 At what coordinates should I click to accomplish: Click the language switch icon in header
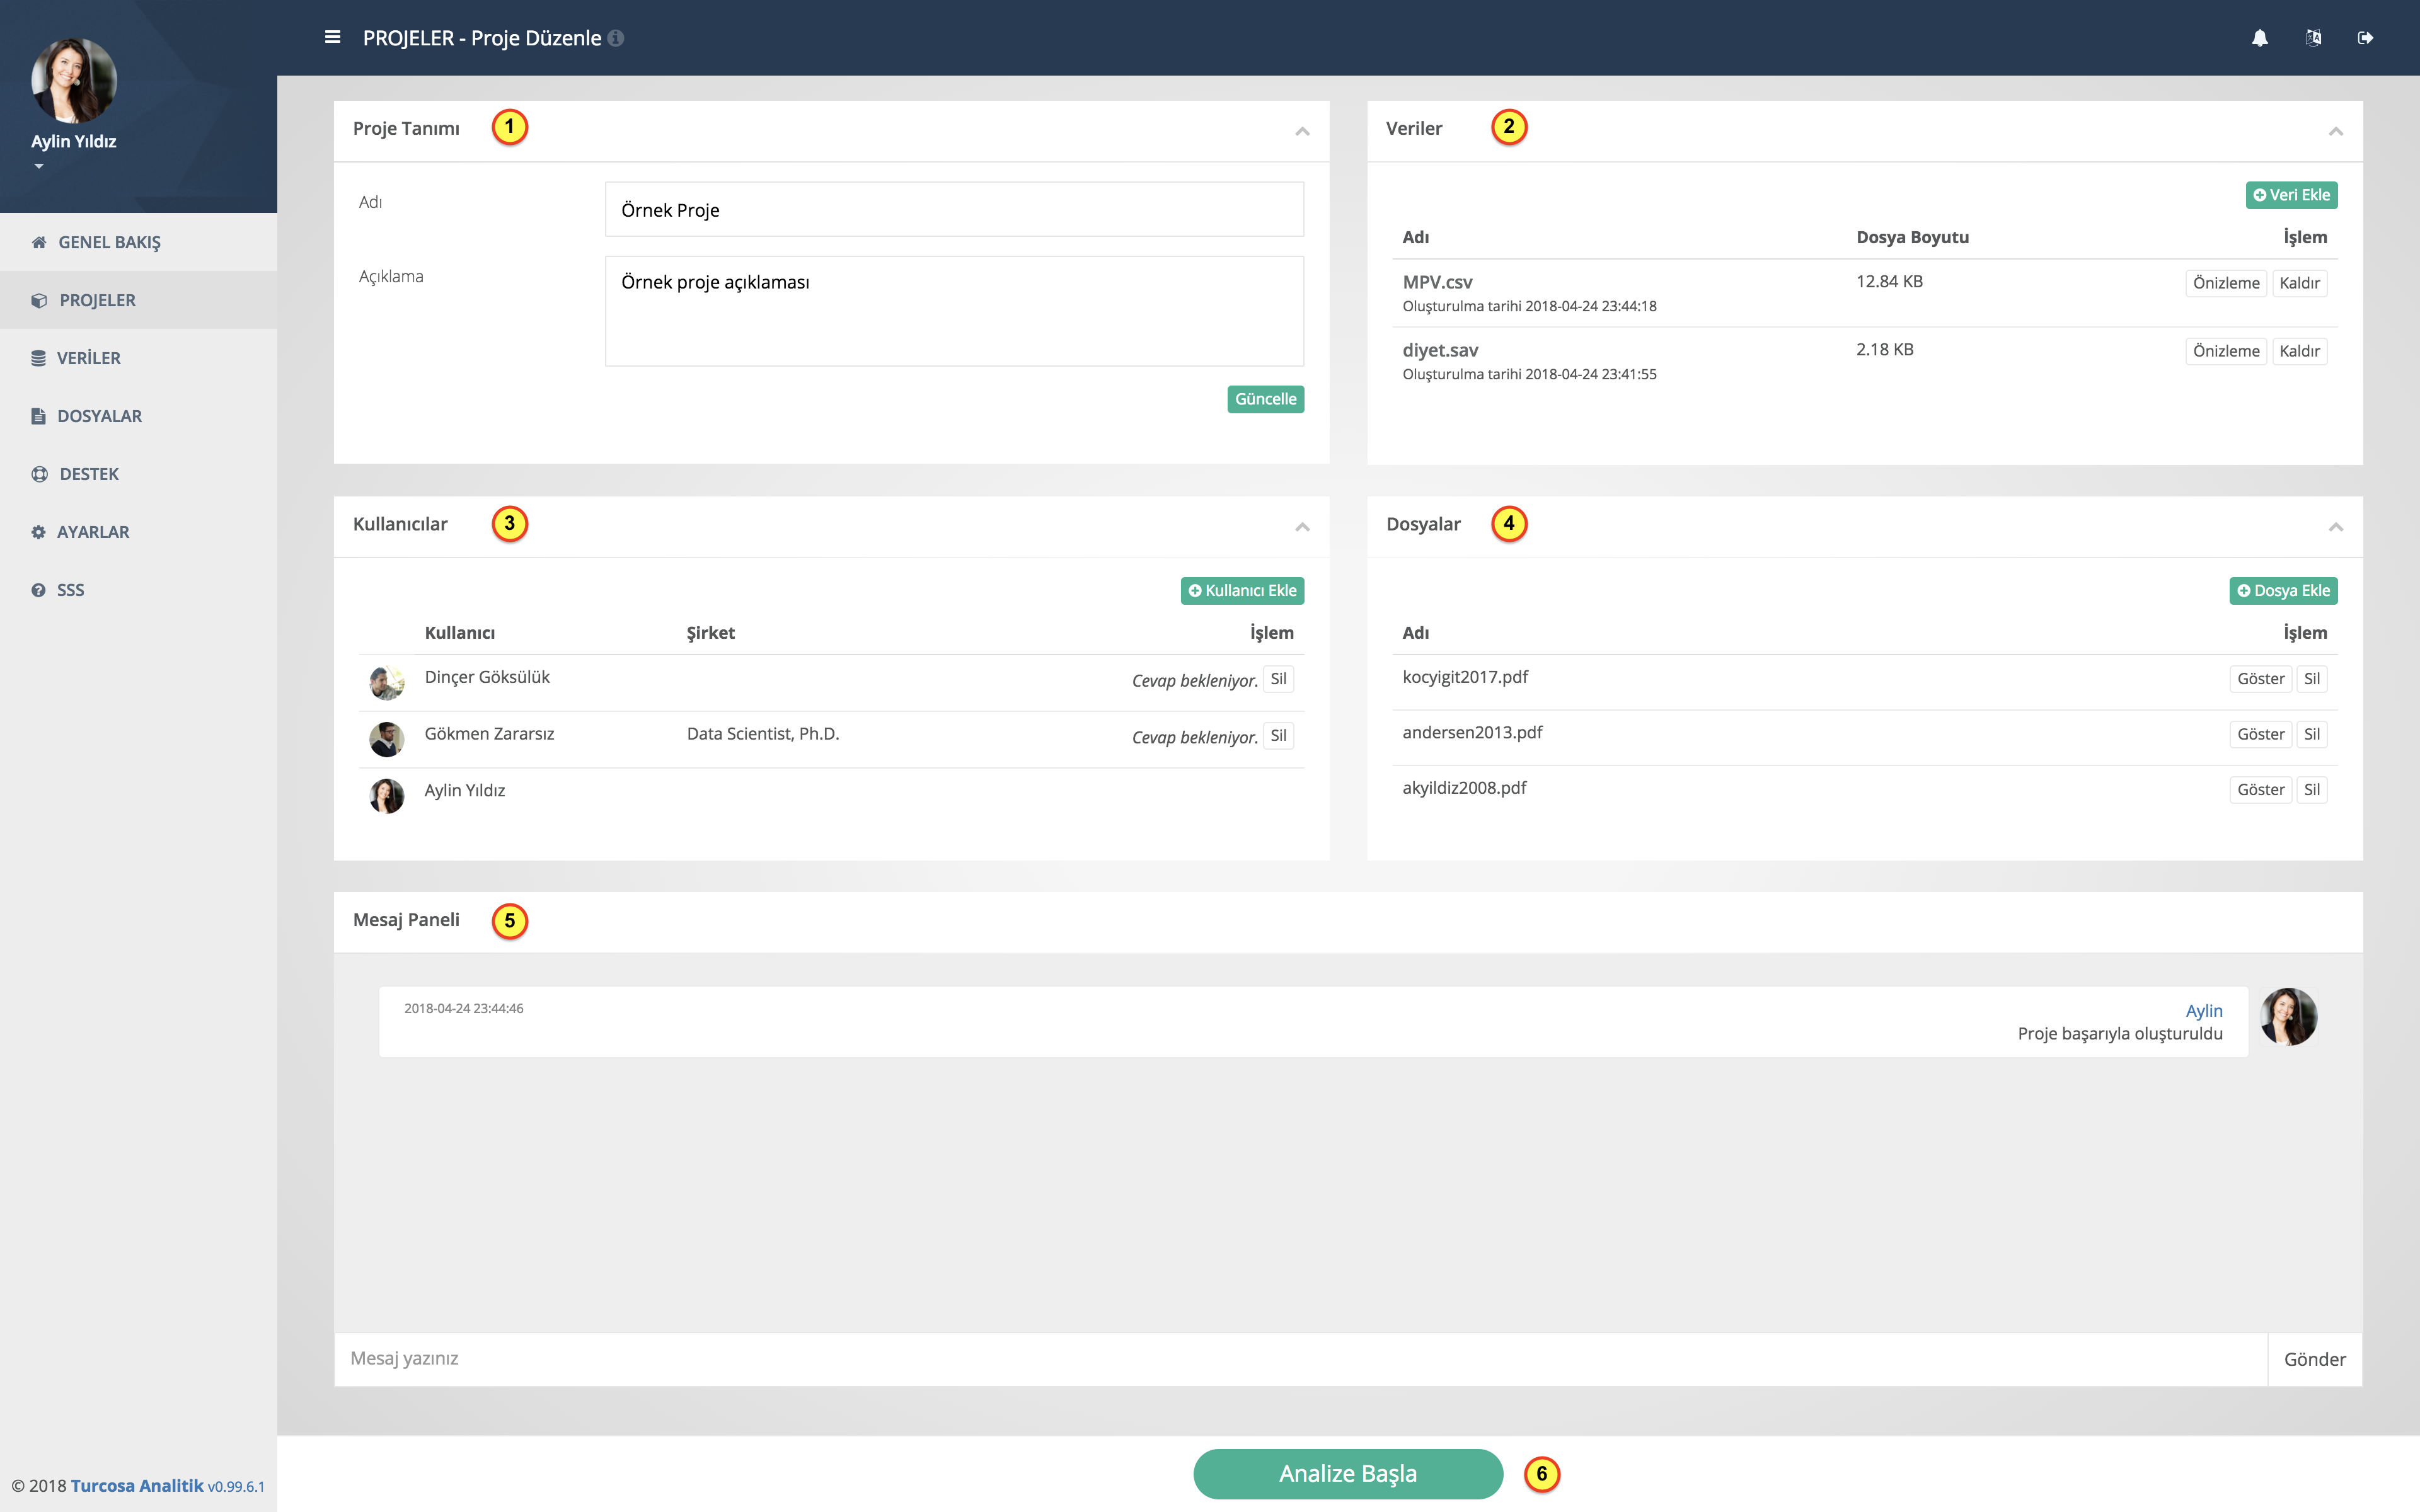tap(2313, 38)
